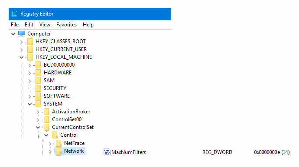Select the HARDWARE label
Screen dimensions: 299x167
58,73
